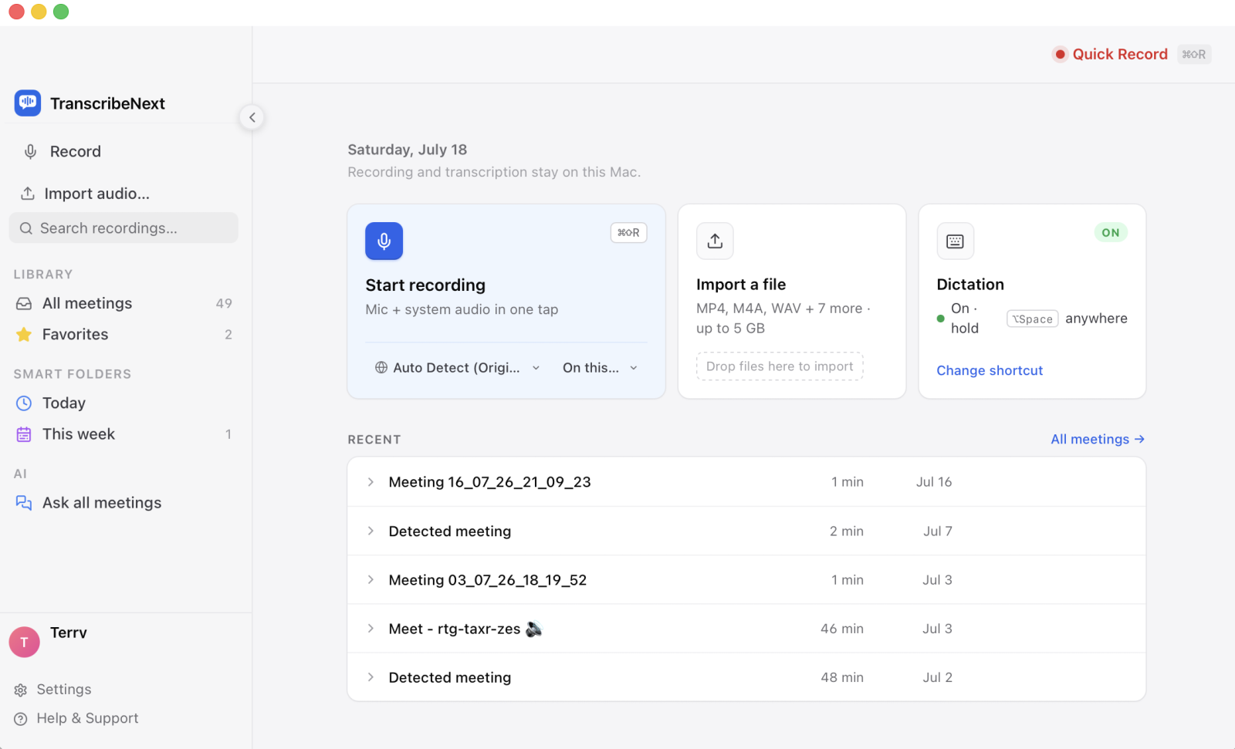Click the '2 min' duration value
Image resolution: width=1235 pixels, height=749 pixels.
pos(847,531)
